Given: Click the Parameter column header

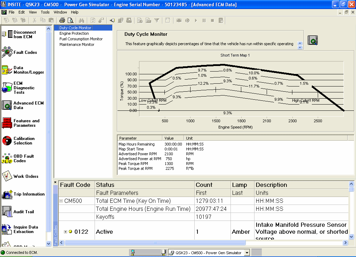Looking at the screenshot, I should (140, 138).
